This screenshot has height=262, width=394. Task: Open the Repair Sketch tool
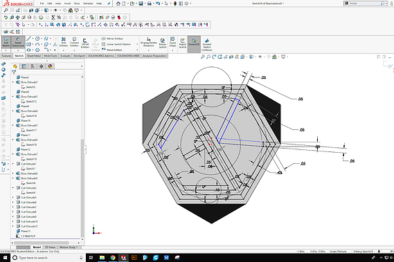(163, 43)
